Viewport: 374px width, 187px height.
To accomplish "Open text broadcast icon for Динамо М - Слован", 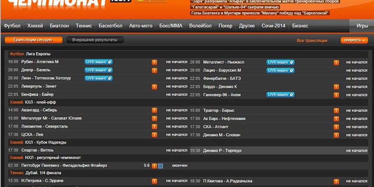I will tap(336, 135).
